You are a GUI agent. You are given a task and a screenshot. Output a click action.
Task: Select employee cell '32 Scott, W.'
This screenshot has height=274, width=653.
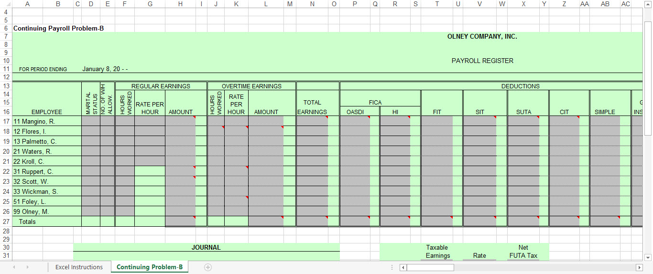pyautogui.click(x=47, y=181)
